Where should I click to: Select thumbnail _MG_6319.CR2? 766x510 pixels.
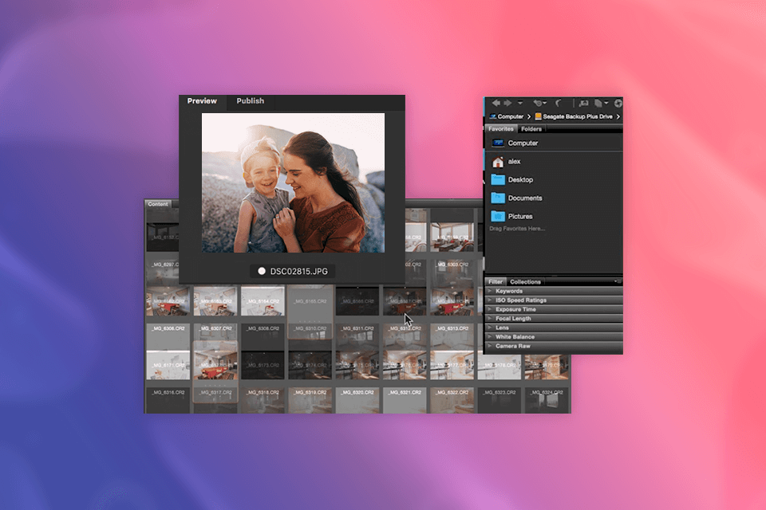pos(310,400)
